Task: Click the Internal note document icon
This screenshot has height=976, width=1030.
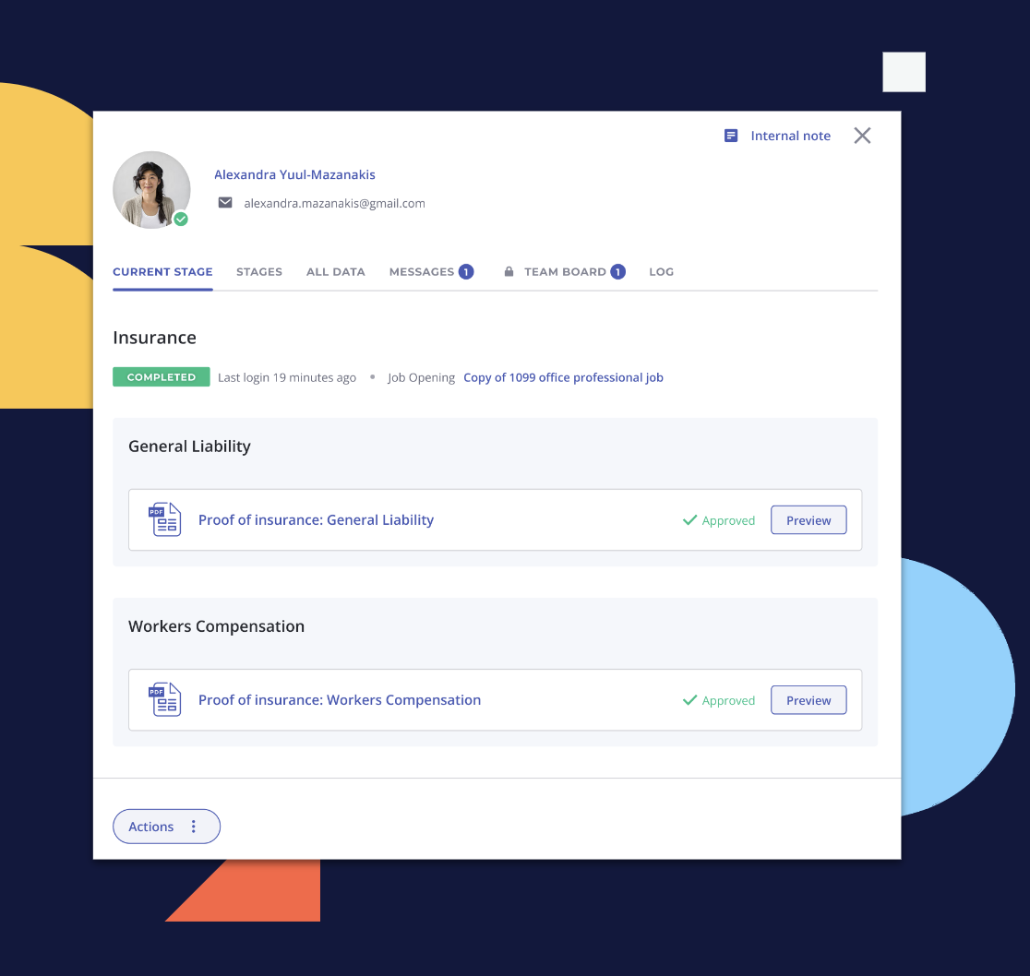Action: click(x=730, y=136)
